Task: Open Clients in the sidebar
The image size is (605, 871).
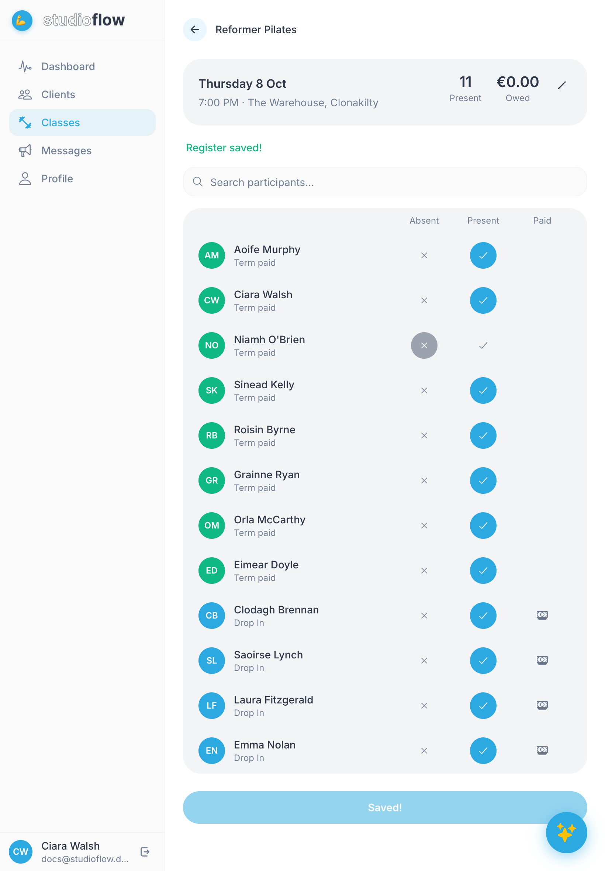Action: (x=82, y=94)
